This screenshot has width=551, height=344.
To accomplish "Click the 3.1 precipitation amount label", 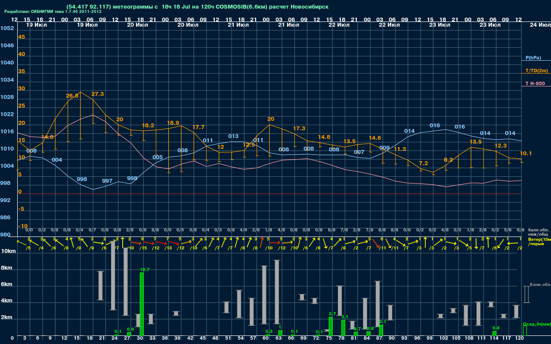I will (x=344, y=317).
